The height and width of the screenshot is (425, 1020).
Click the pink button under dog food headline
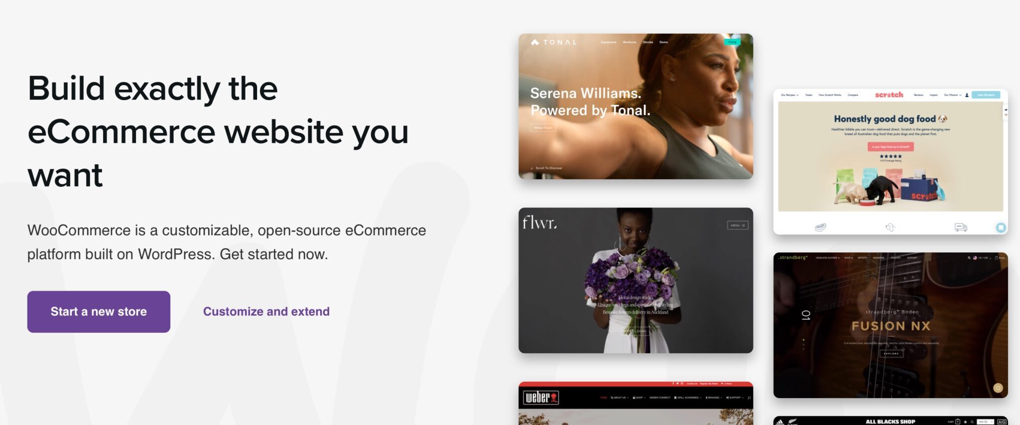tap(891, 147)
